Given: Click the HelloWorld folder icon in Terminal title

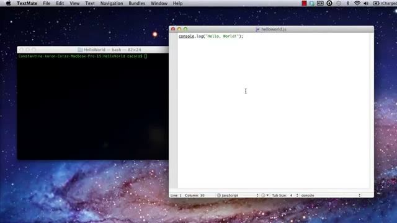Looking at the screenshot, I should 80,50.
